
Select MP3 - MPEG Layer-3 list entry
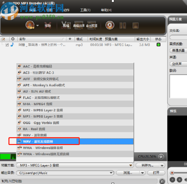click(x=75, y=116)
